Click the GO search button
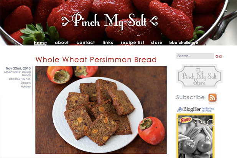 (219, 56)
